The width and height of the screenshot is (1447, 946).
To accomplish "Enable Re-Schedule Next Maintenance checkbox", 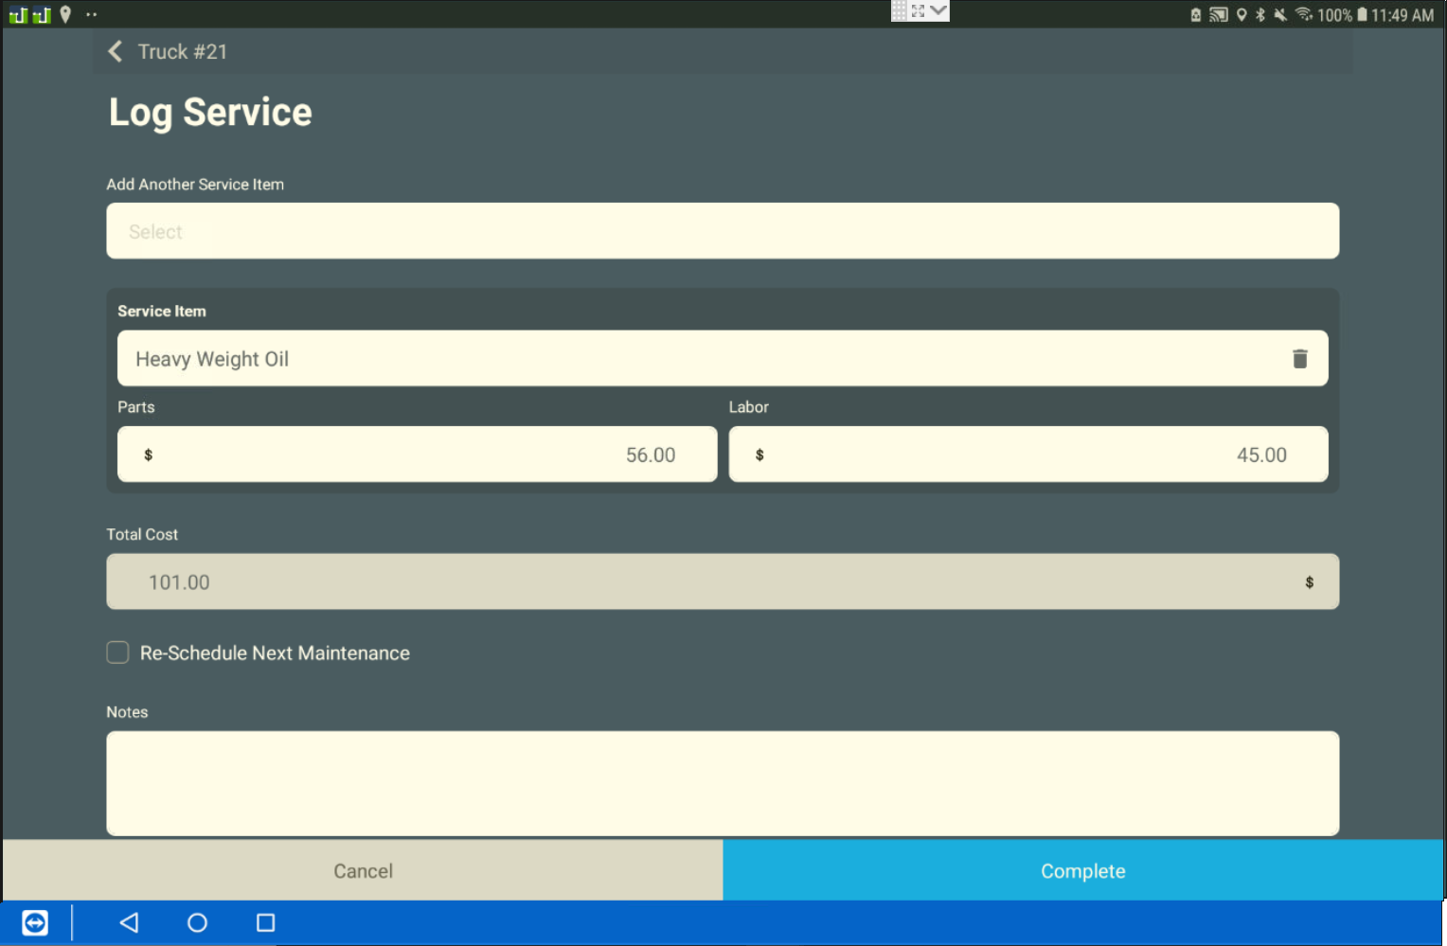I will coord(118,652).
